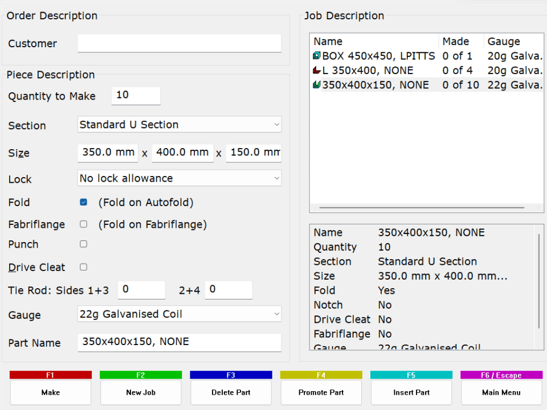
Task: Return to the Main Menu
Action: click(x=501, y=392)
